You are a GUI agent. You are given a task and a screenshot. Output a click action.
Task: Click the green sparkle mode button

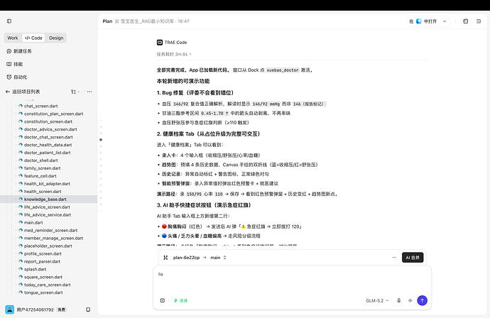coord(180,300)
